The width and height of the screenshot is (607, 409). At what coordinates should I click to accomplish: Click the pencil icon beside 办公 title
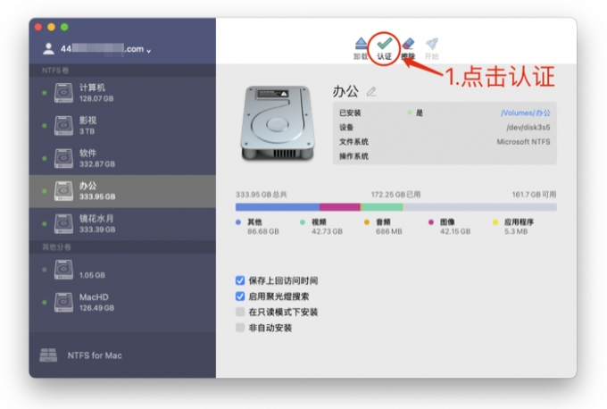(371, 92)
